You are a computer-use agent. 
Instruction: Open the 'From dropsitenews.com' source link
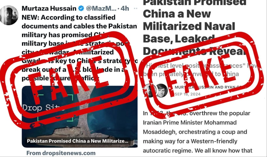61,153
